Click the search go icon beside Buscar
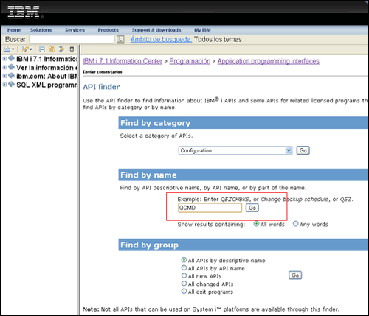 pos(120,39)
